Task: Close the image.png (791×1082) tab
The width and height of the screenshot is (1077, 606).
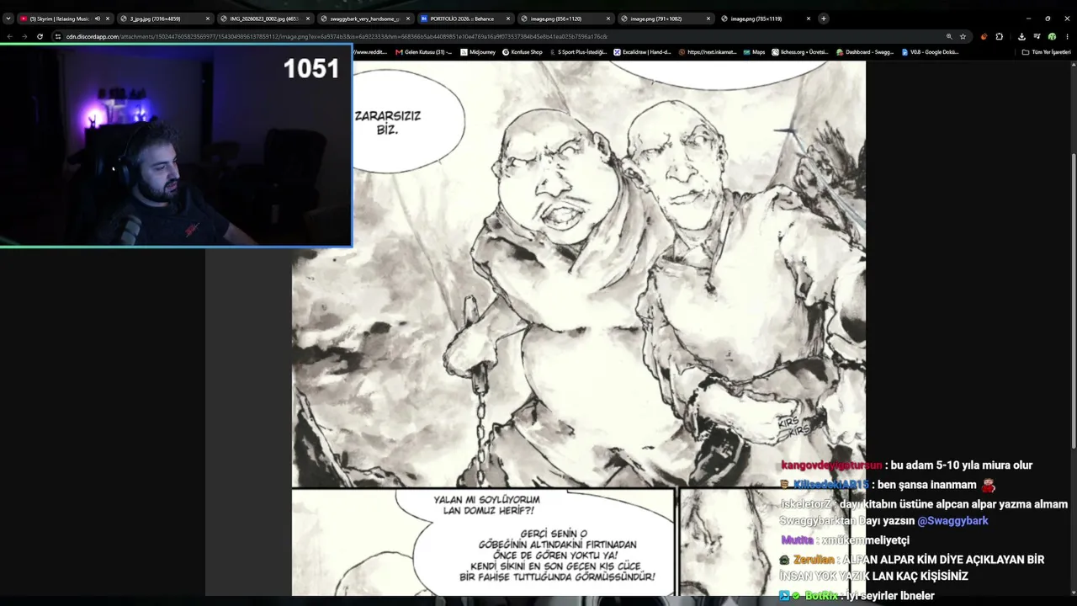Action: (708, 19)
